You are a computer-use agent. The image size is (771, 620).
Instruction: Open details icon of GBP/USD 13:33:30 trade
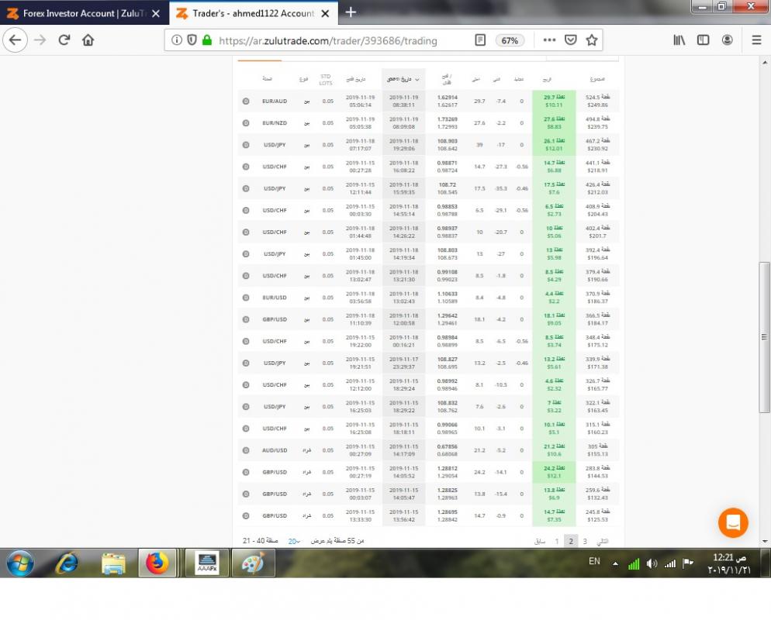pos(246,516)
